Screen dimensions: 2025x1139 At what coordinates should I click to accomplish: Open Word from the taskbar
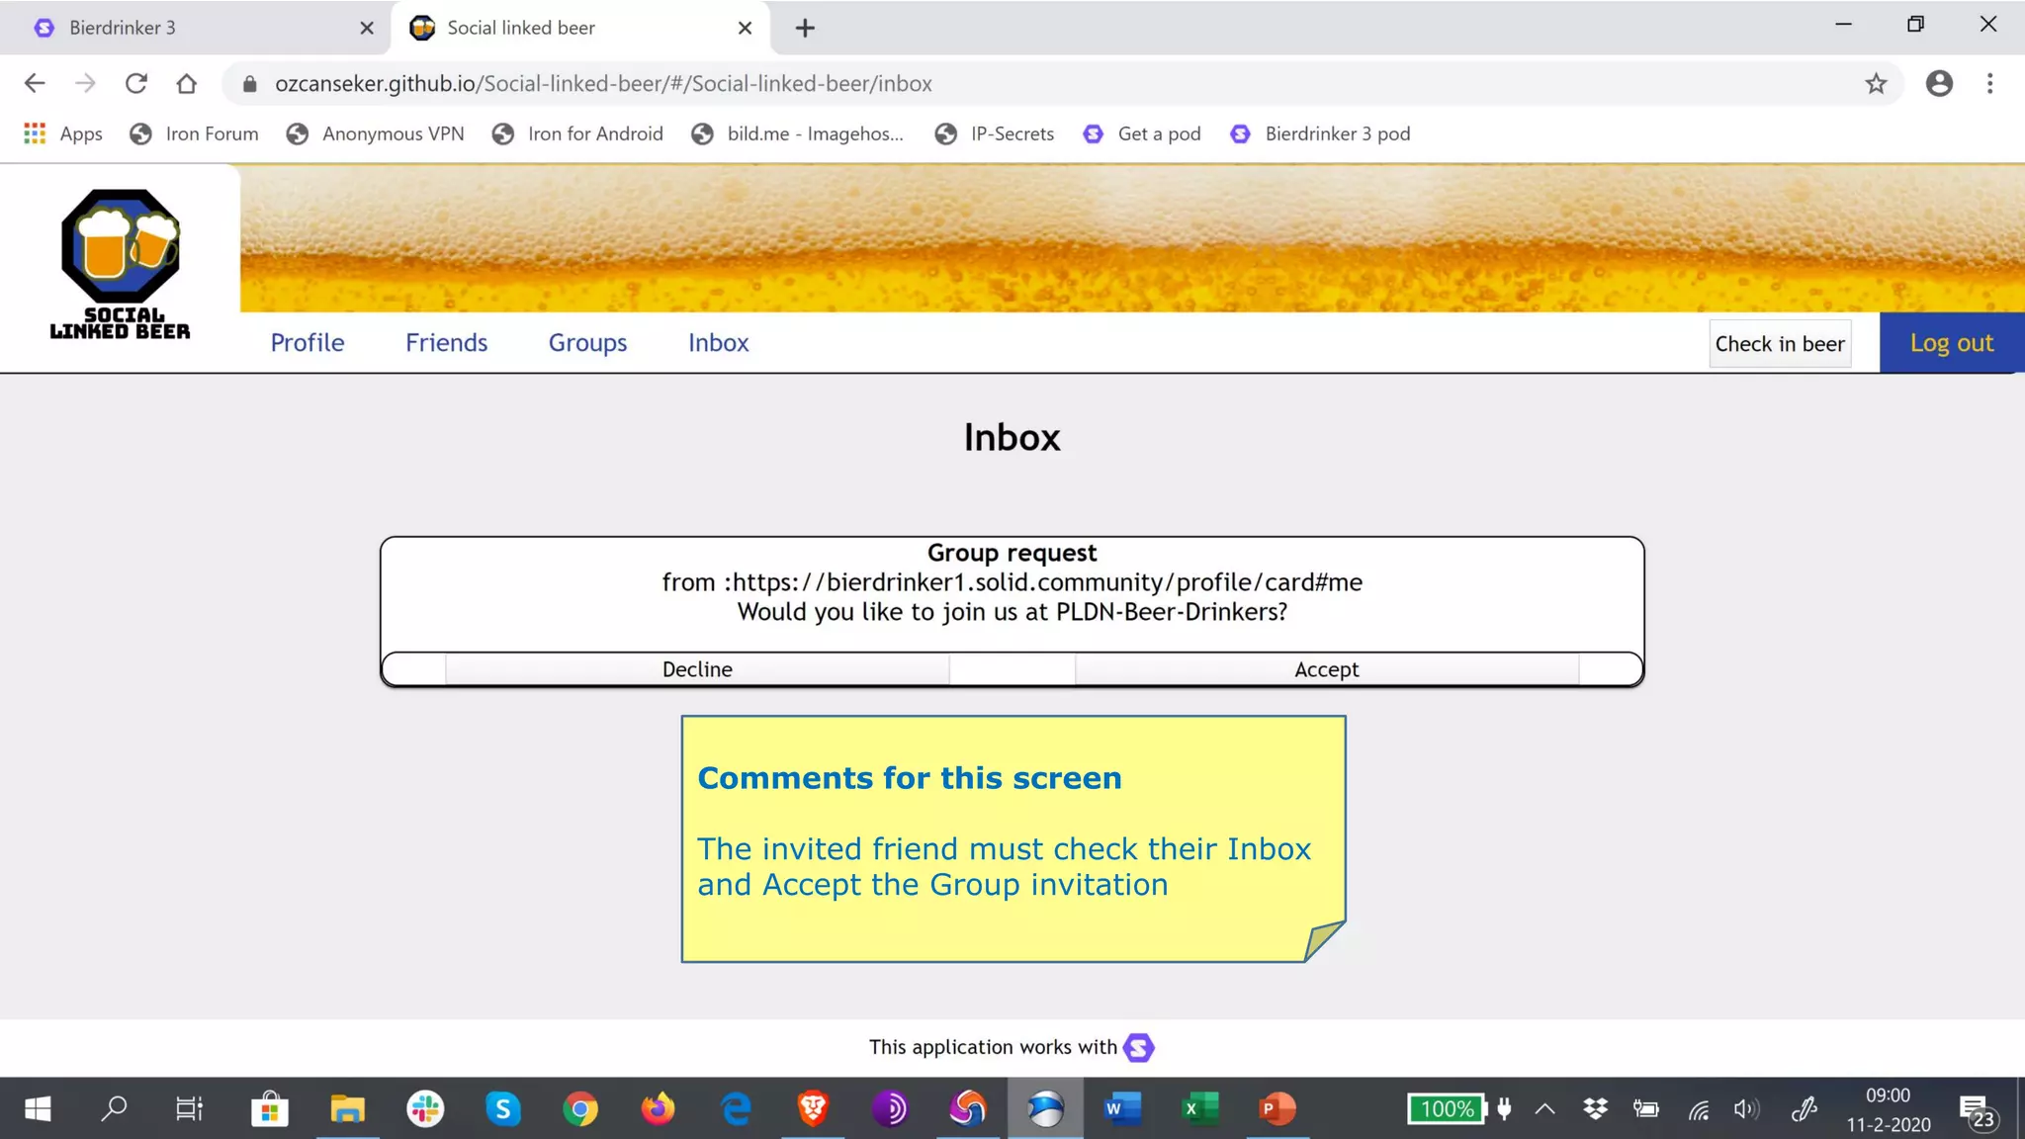pos(1122,1108)
